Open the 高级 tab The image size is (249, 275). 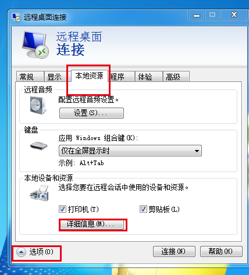click(x=176, y=77)
